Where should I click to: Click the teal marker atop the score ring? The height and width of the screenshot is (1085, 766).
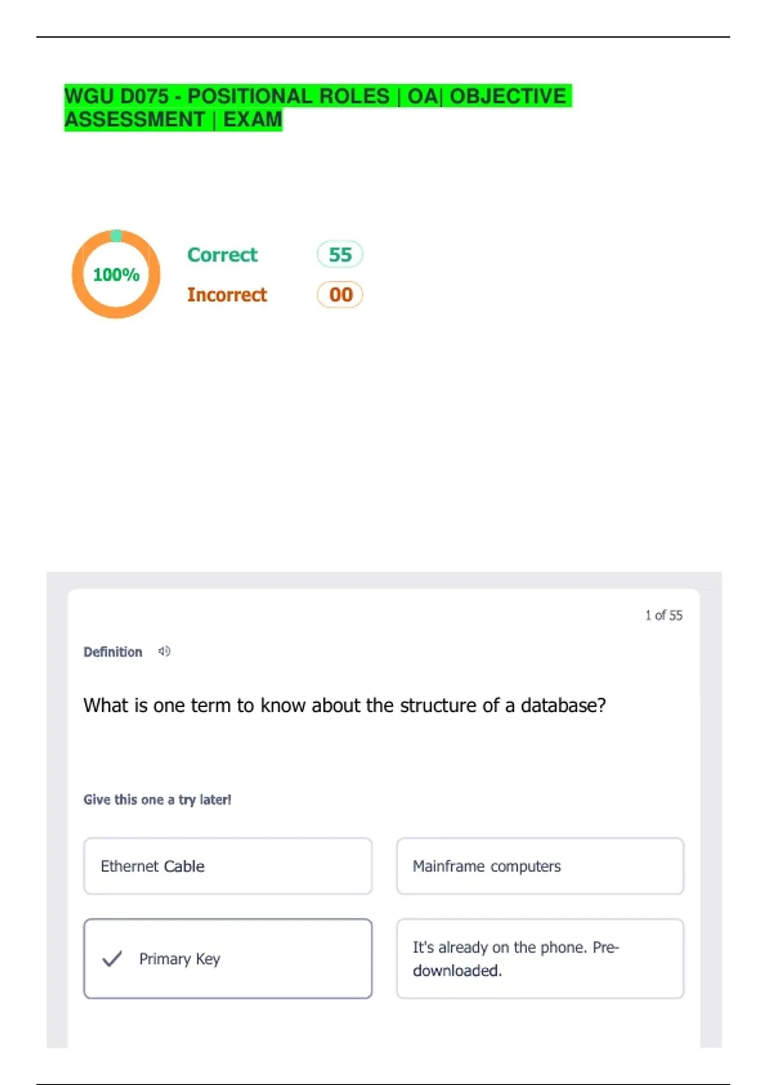(x=116, y=236)
